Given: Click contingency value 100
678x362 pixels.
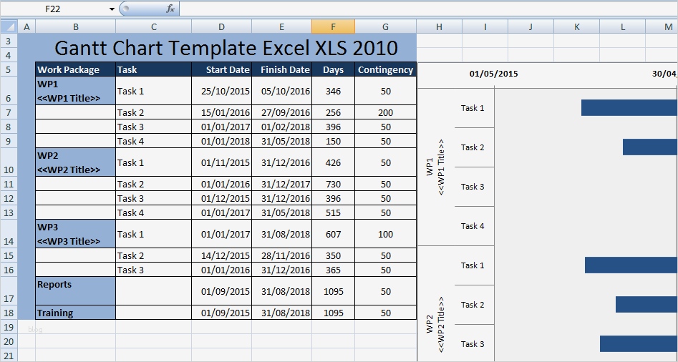Looking at the screenshot, I should coord(385,234).
